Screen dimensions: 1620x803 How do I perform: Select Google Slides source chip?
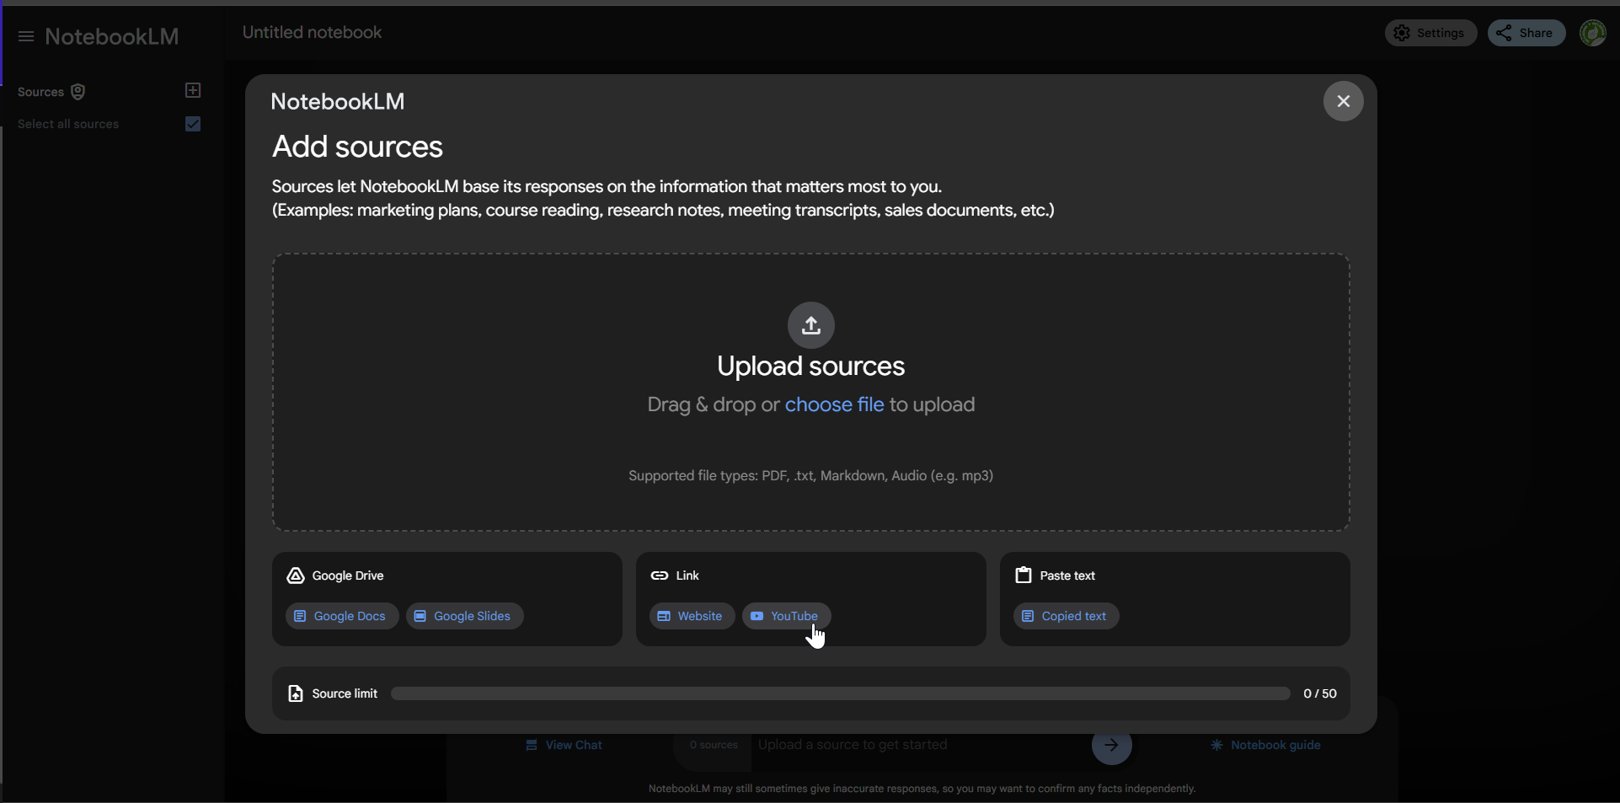[464, 616]
